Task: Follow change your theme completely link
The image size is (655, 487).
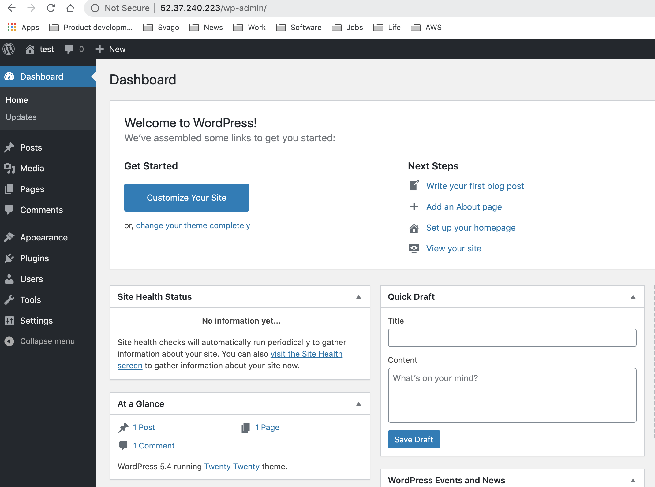Action: pos(193,225)
